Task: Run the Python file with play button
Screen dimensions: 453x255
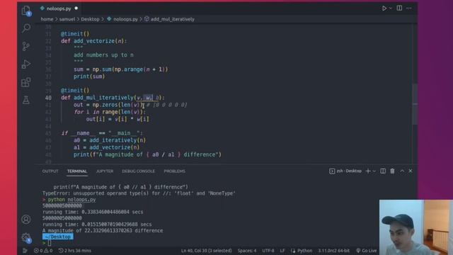Action: tap(384, 8)
